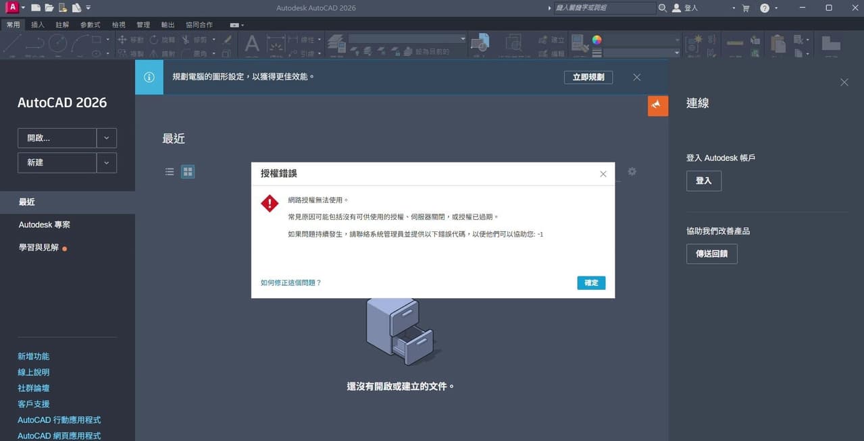The width and height of the screenshot is (864, 441).
Task: Close the 授權錯誤 dialog with X
Action: click(603, 174)
